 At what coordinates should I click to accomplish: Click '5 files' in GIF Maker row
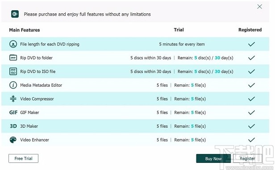(x=162, y=113)
